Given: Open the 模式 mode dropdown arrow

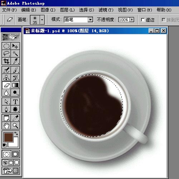Looking at the screenshot, I should [91, 20].
